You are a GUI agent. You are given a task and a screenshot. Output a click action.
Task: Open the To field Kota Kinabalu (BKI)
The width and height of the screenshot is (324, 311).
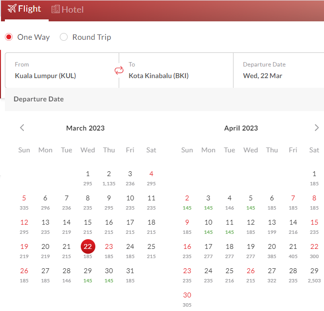point(176,71)
